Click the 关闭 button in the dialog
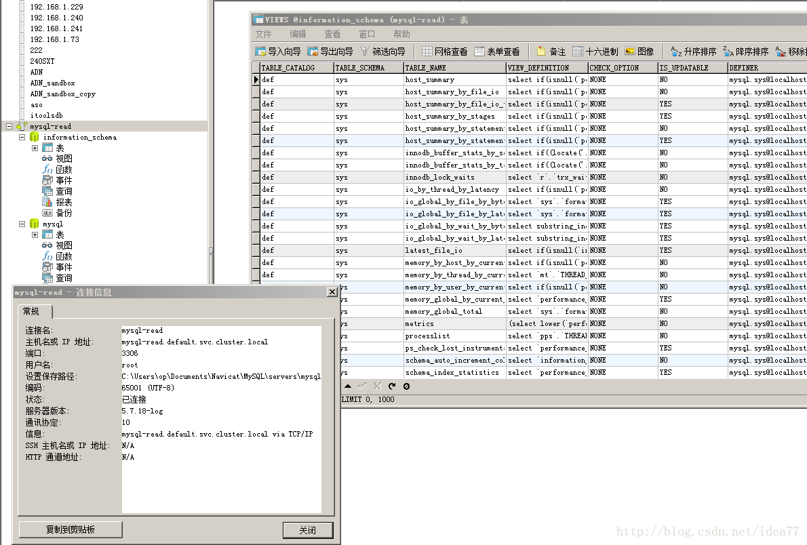Viewport: 807px width, 545px height. coord(308,530)
